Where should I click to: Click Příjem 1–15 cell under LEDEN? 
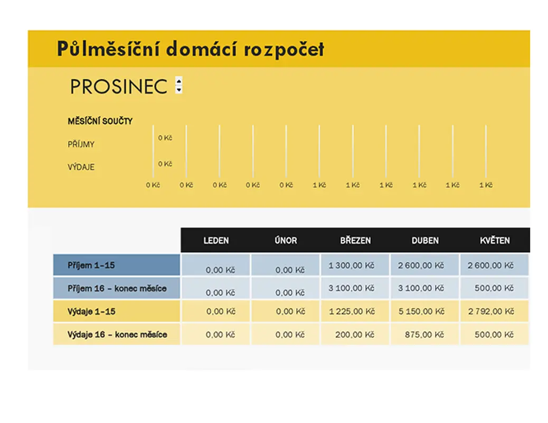pos(216,265)
